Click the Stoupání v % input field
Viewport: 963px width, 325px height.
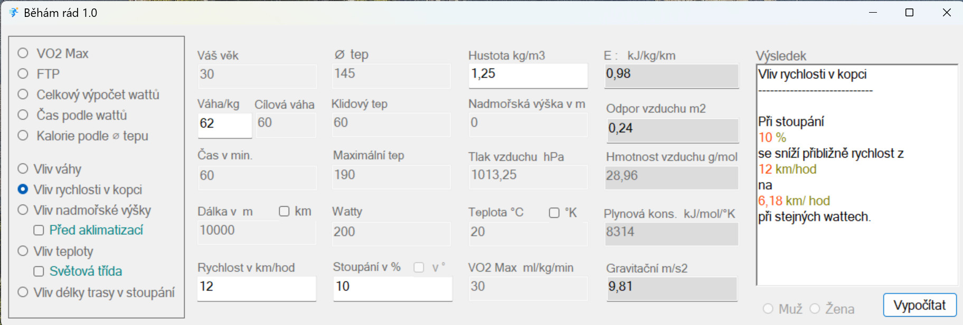click(x=392, y=287)
